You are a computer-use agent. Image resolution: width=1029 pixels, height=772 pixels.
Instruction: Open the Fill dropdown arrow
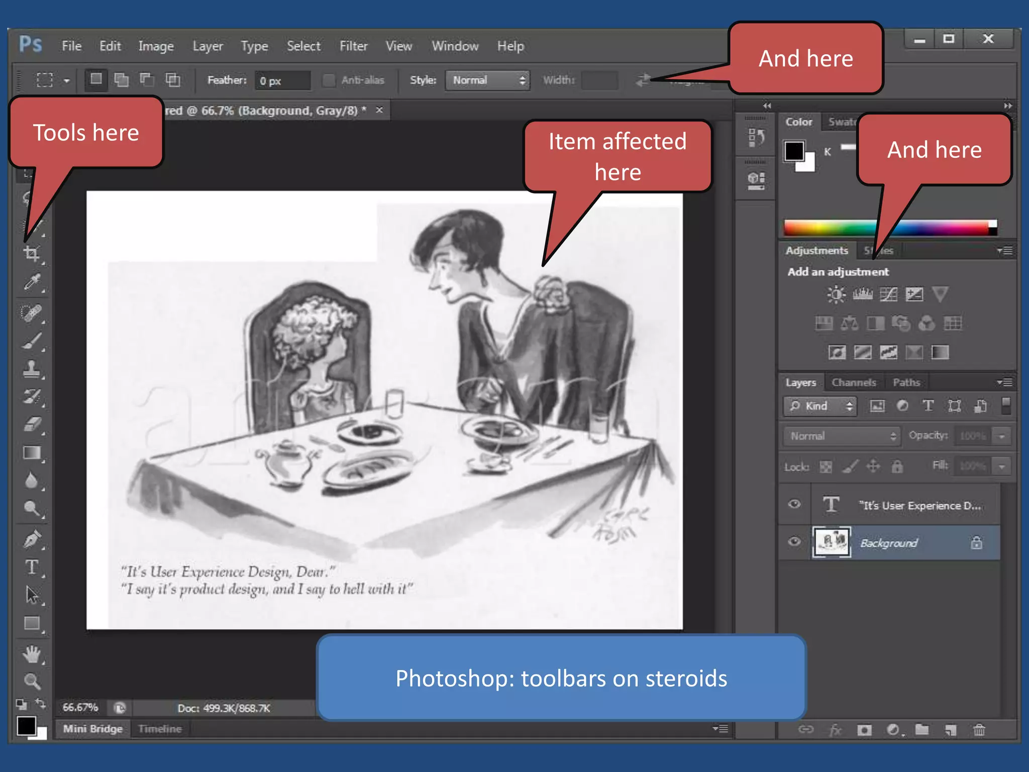tap(1001, 466)
